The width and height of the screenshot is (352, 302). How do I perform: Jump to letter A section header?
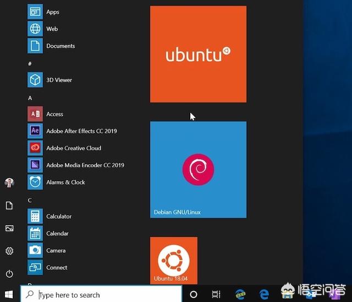[x=30, y=98]
